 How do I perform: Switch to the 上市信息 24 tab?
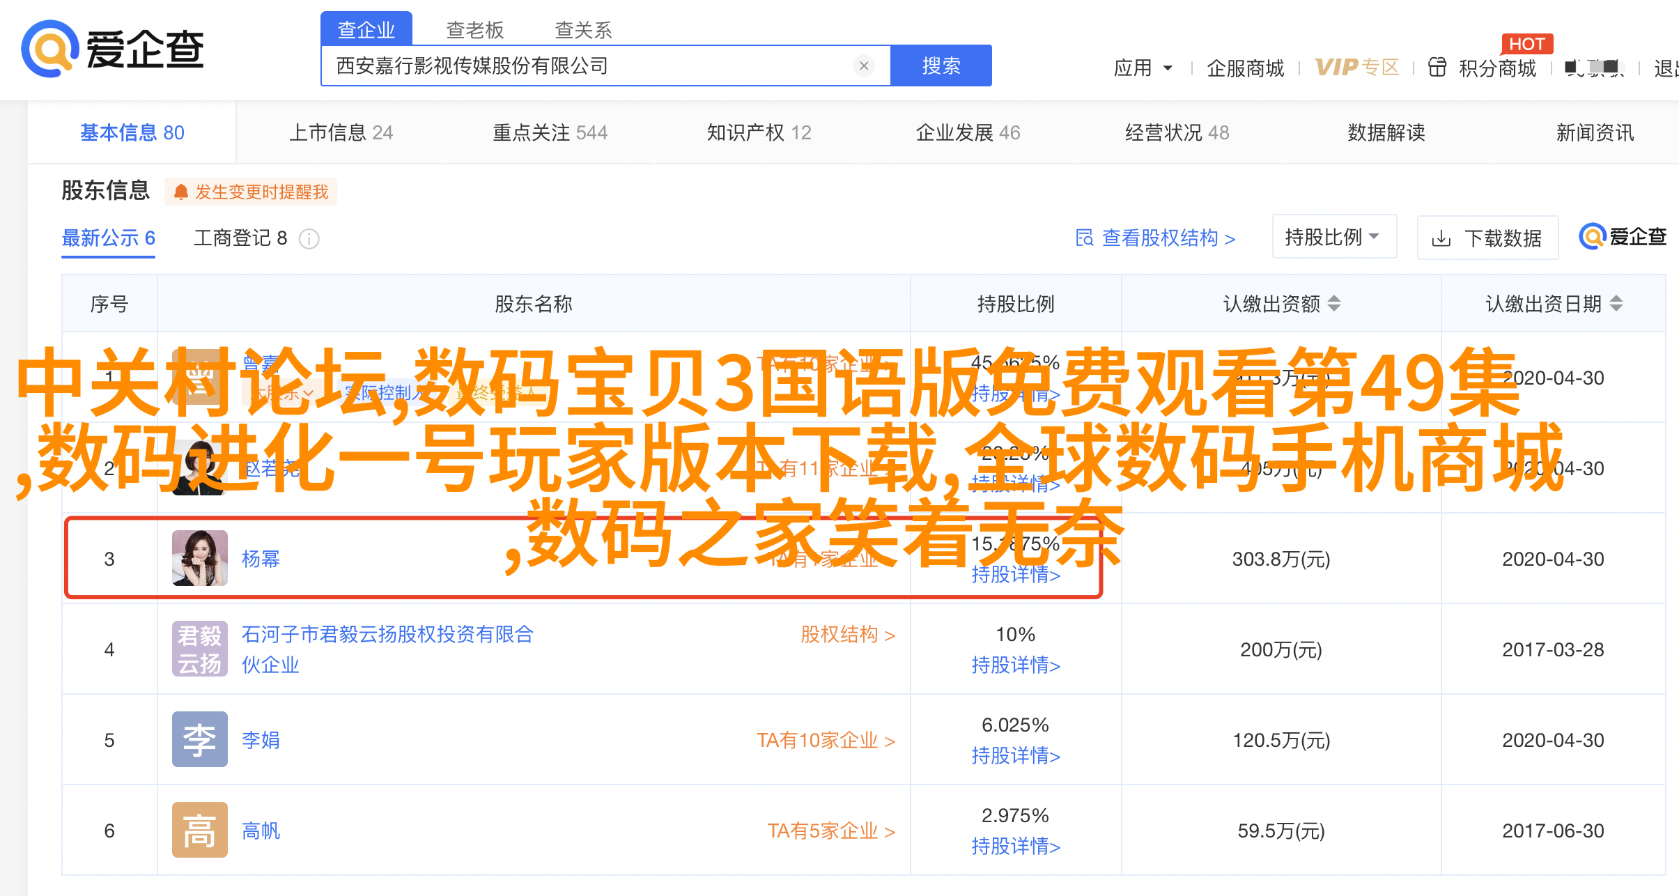pyautogui.click(x=341, y=132)
